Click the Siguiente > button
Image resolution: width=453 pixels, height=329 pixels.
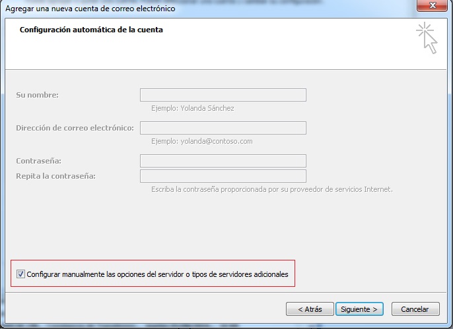[x=359, y=309]
